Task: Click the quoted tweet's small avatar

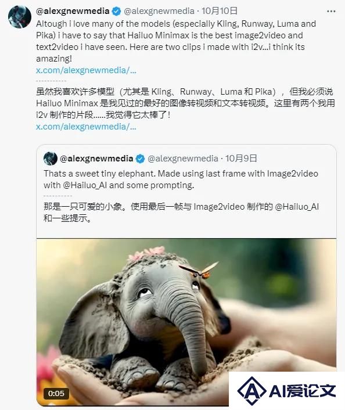Action: point(51,159)
